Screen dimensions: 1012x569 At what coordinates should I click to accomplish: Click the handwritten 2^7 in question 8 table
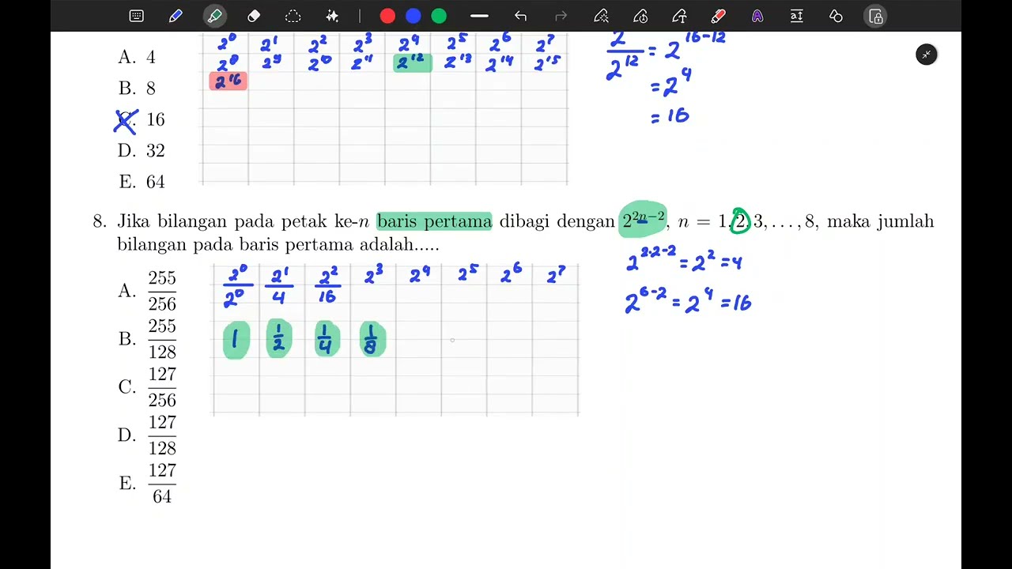click(557, 275)
